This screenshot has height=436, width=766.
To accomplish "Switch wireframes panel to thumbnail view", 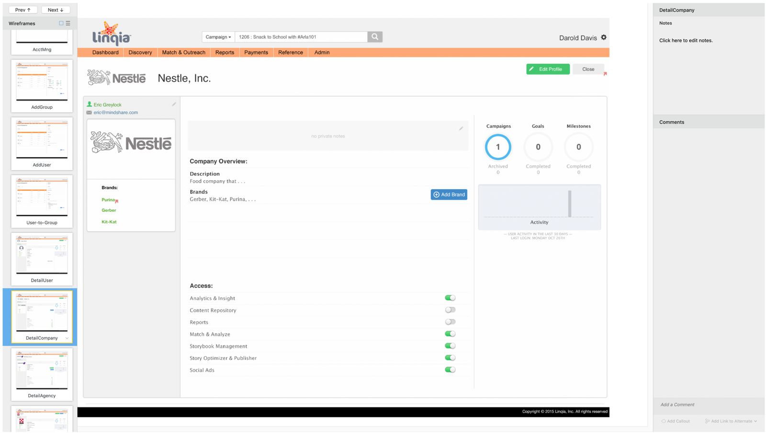I will (x=61, y=23).
